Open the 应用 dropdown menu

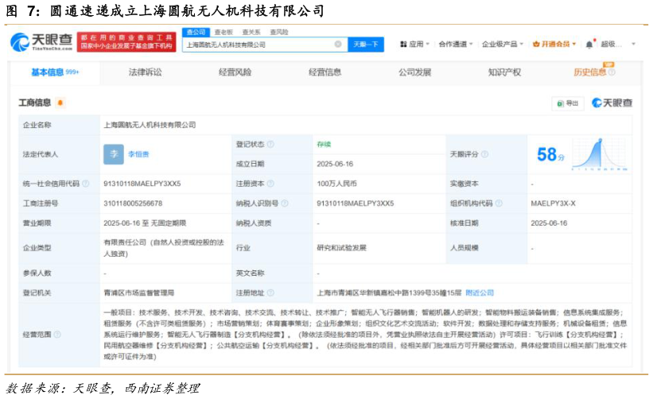415,44
